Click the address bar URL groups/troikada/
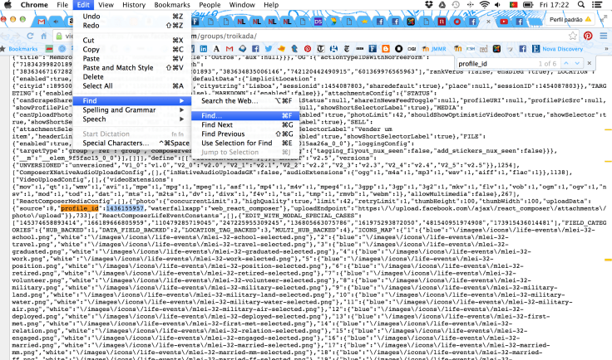Viewport: 612px width, 360px height. 228,36
